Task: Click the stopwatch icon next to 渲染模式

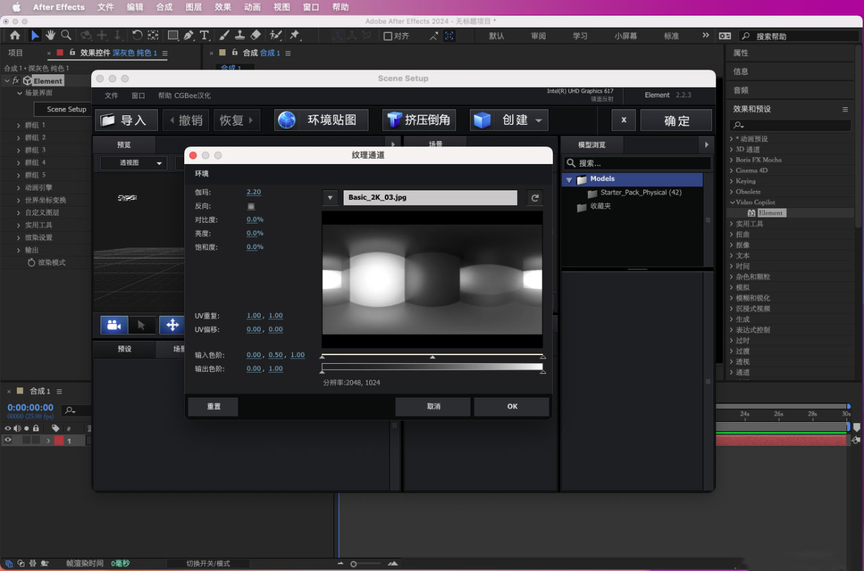Action: [x=31, y=263]
